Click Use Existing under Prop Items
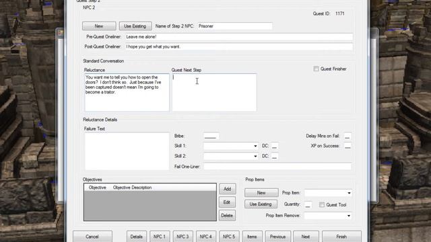The width and height of the screenshot is (431, 242). pyautogui.click(x=261, y=204)
